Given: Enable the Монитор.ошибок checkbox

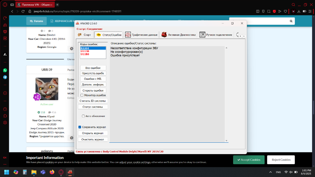Looking at the screenshot, I should tap(82, 95).
